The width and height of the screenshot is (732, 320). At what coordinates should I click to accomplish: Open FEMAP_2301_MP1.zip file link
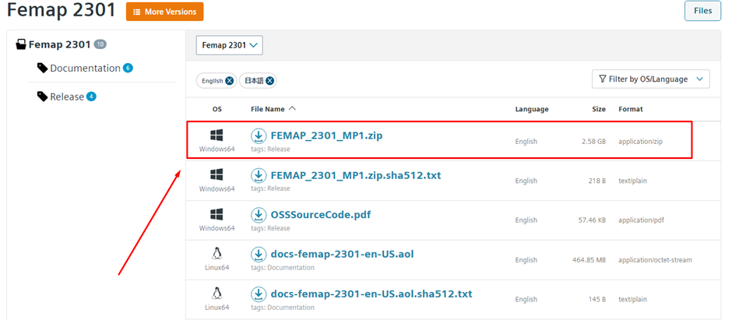327,135
